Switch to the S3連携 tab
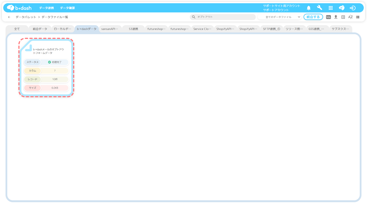The image size is (367, 206). [x=133, y=29]
